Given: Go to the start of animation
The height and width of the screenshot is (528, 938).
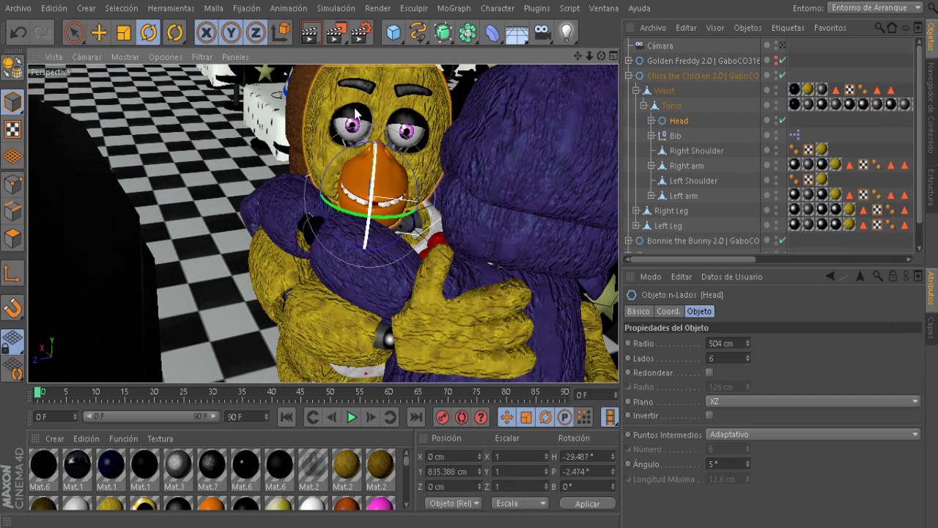Looking at the screenshot, I should 287,417.
